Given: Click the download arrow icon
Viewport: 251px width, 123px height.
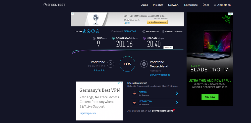Looking at the screenshot, I should 113,38.
